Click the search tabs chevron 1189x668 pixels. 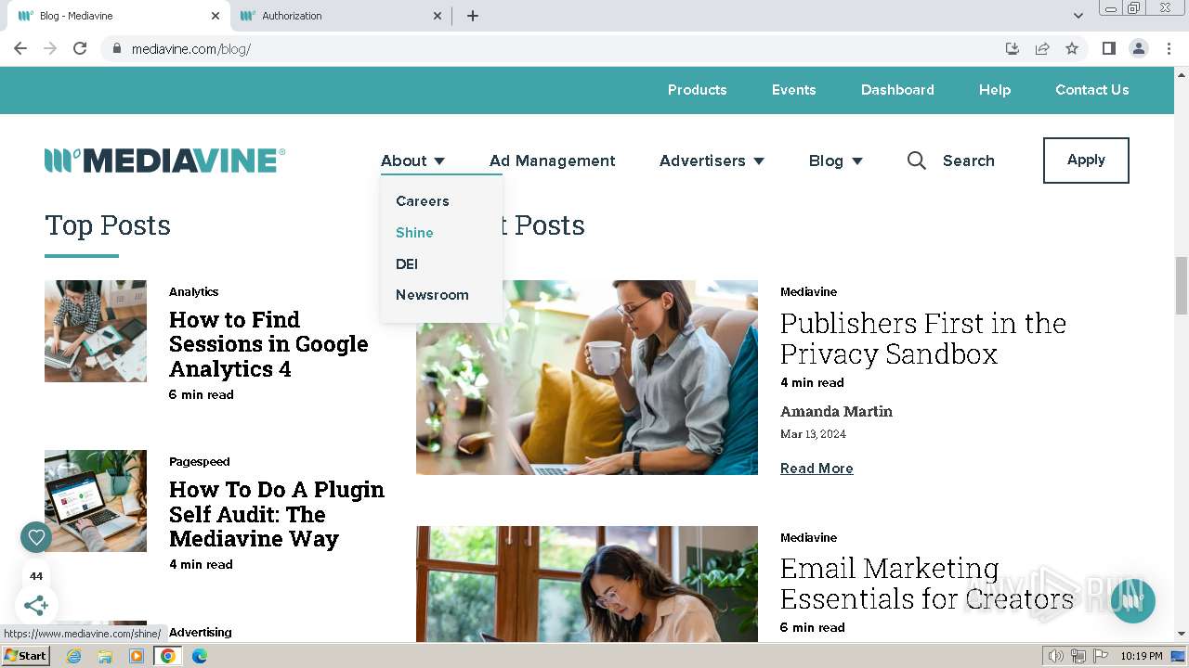(x=1078, y=16)
